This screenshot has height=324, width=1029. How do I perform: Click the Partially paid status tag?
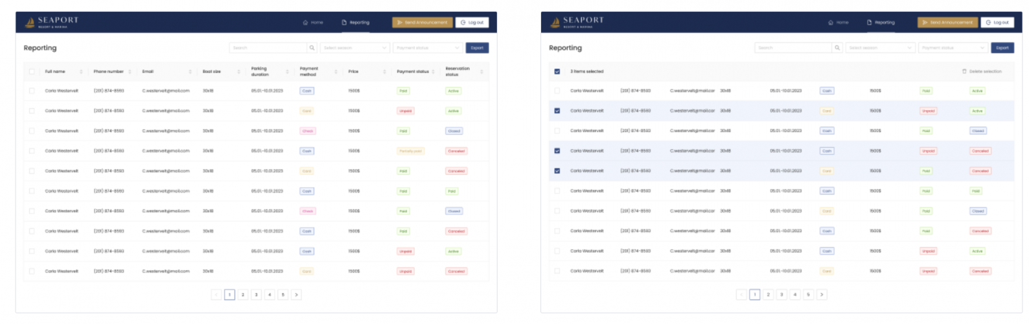click(x=410, y=151)
